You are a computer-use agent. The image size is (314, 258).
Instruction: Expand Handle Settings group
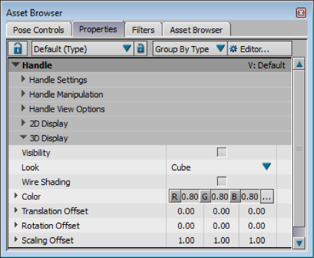(23, 79)
